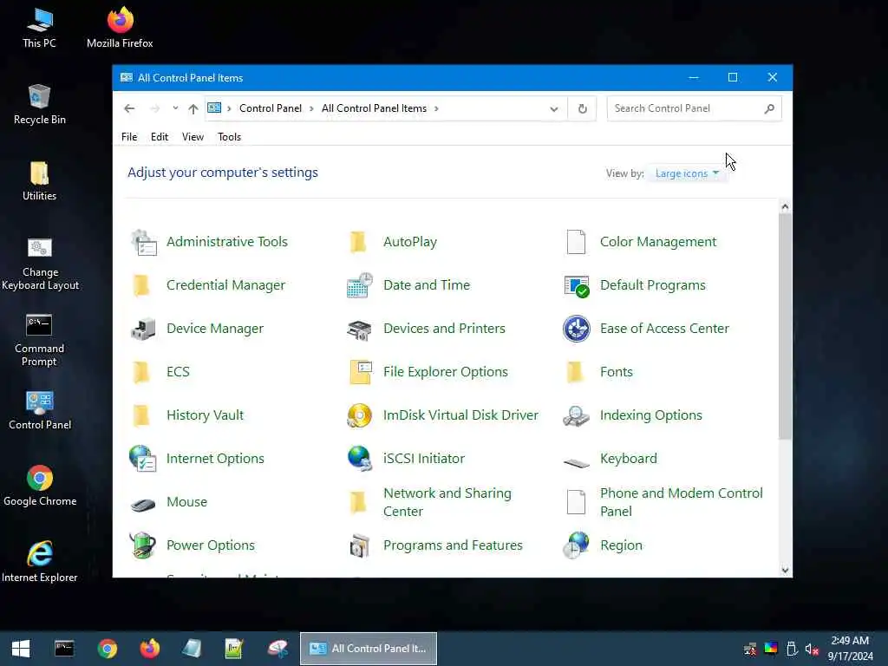Launch Firefox from the taskbar
Viewport: 888px width, 666px height.
(149, 649)
